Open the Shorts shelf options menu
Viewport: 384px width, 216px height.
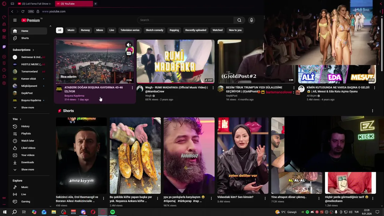click(x=373, y=111)
